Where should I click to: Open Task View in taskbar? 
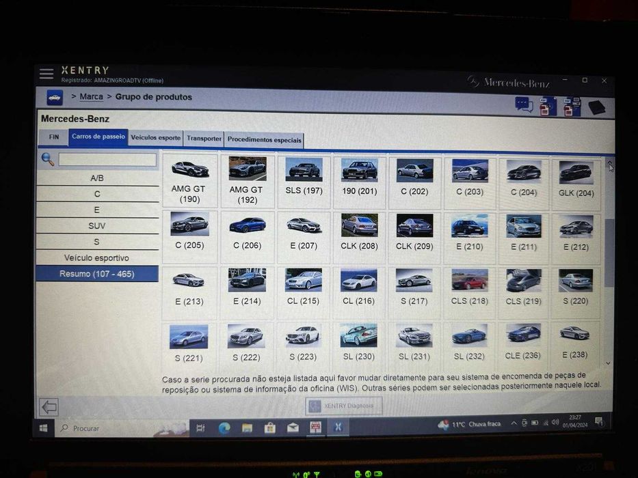[x=200, y=427]
